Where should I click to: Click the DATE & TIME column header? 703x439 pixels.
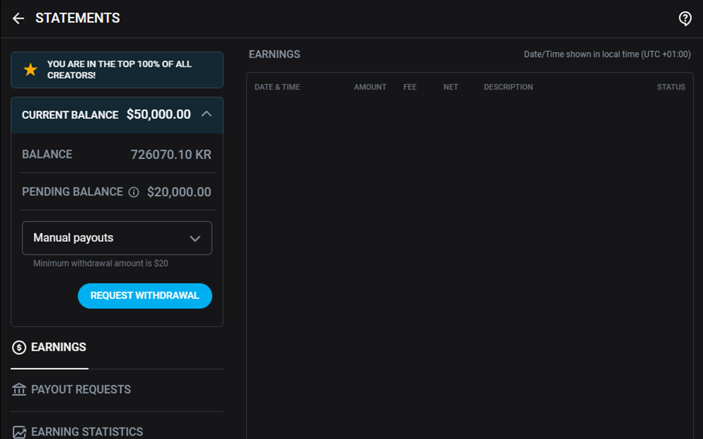(277, 87)
